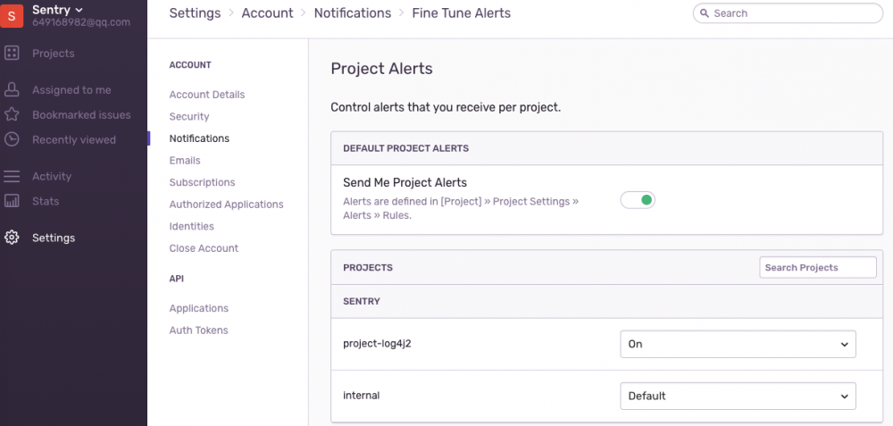Open the project-log4j2 alert dropdown

pos(738,344)
